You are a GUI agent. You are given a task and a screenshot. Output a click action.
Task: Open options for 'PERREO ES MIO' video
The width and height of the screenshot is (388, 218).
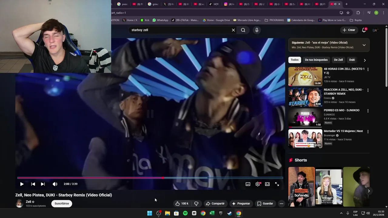(x=368, y=111)
